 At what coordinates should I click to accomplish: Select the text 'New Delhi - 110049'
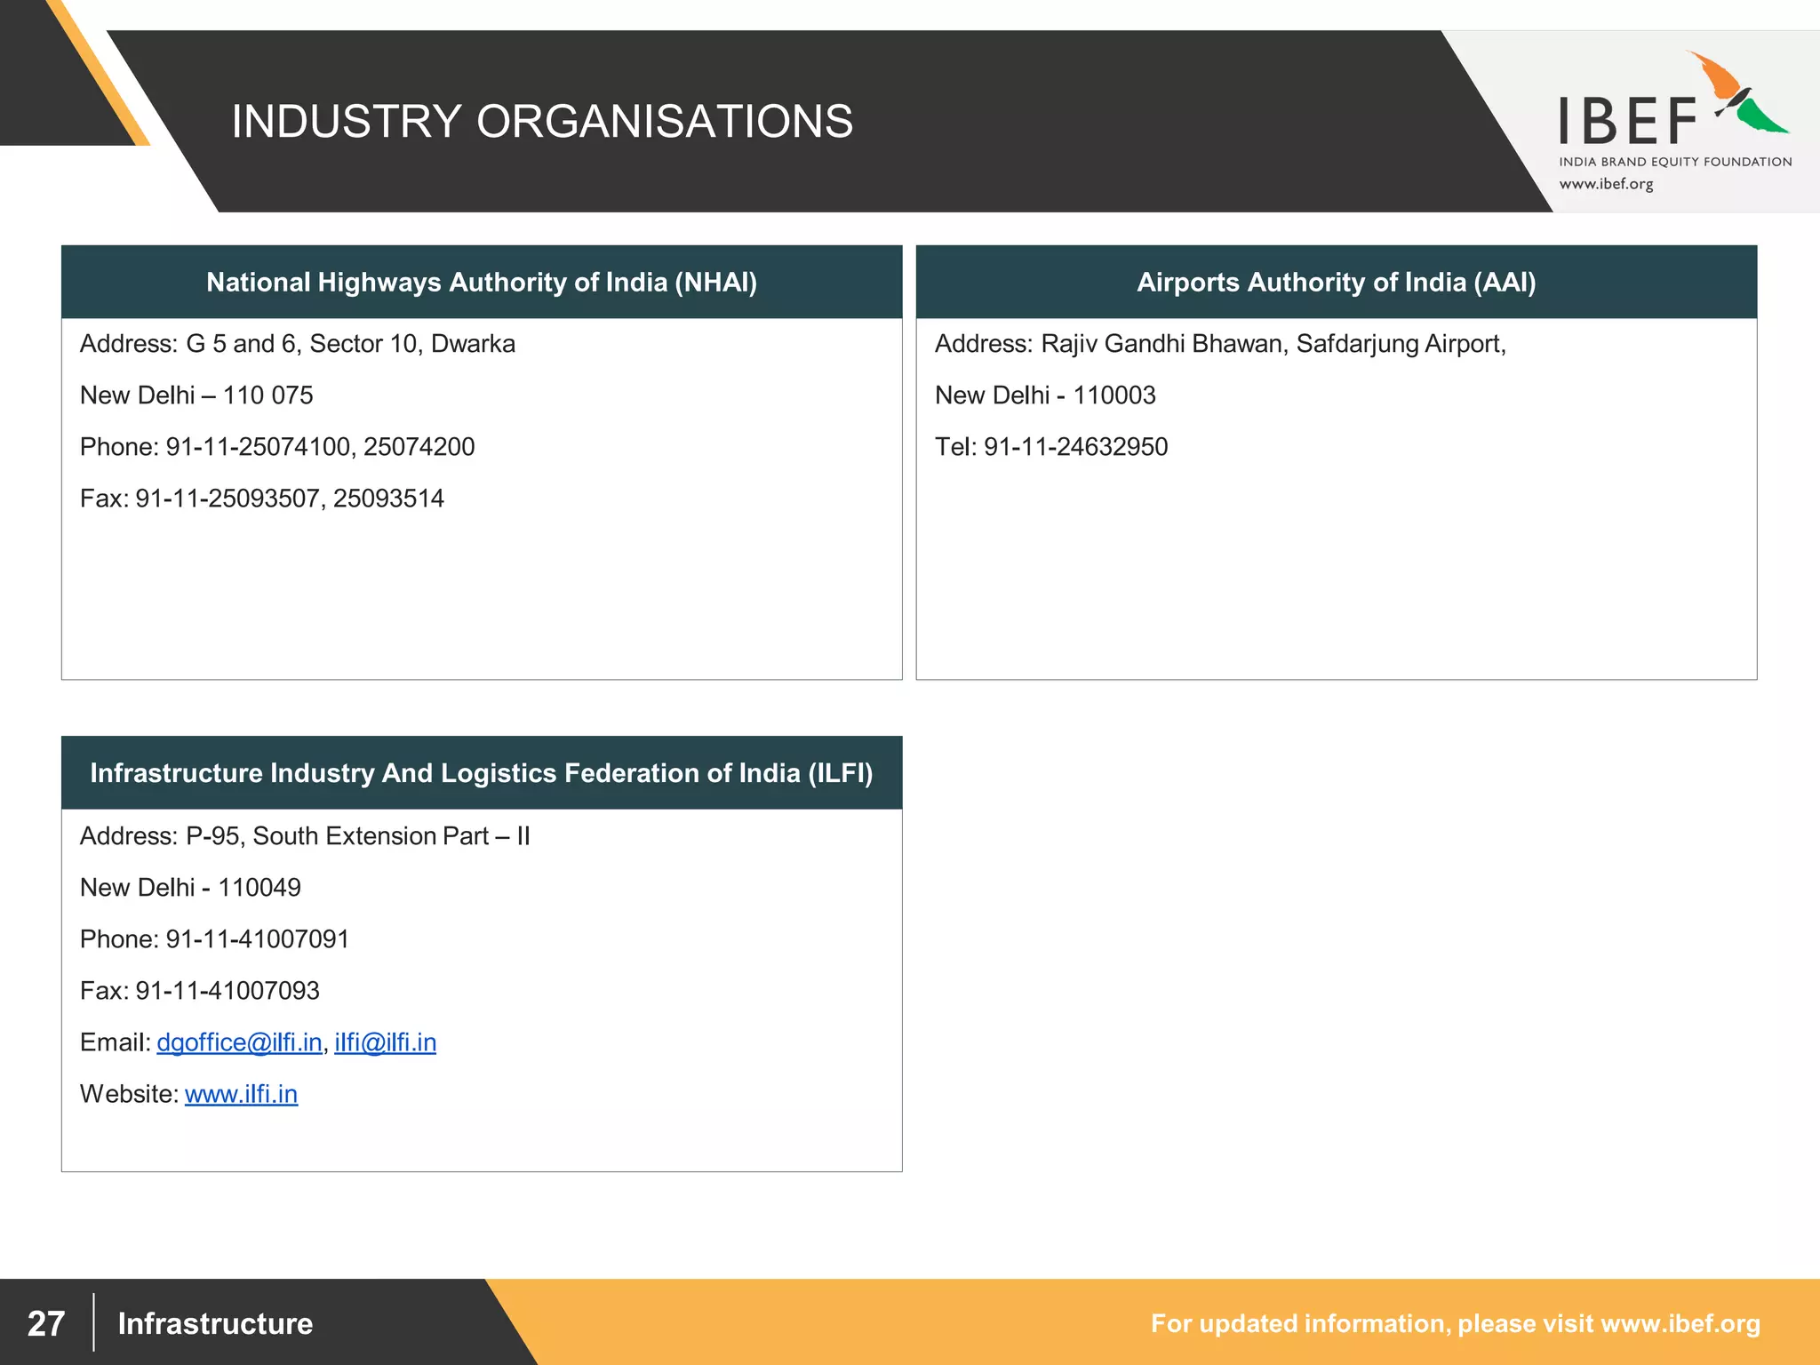click(x=190, y=888)
